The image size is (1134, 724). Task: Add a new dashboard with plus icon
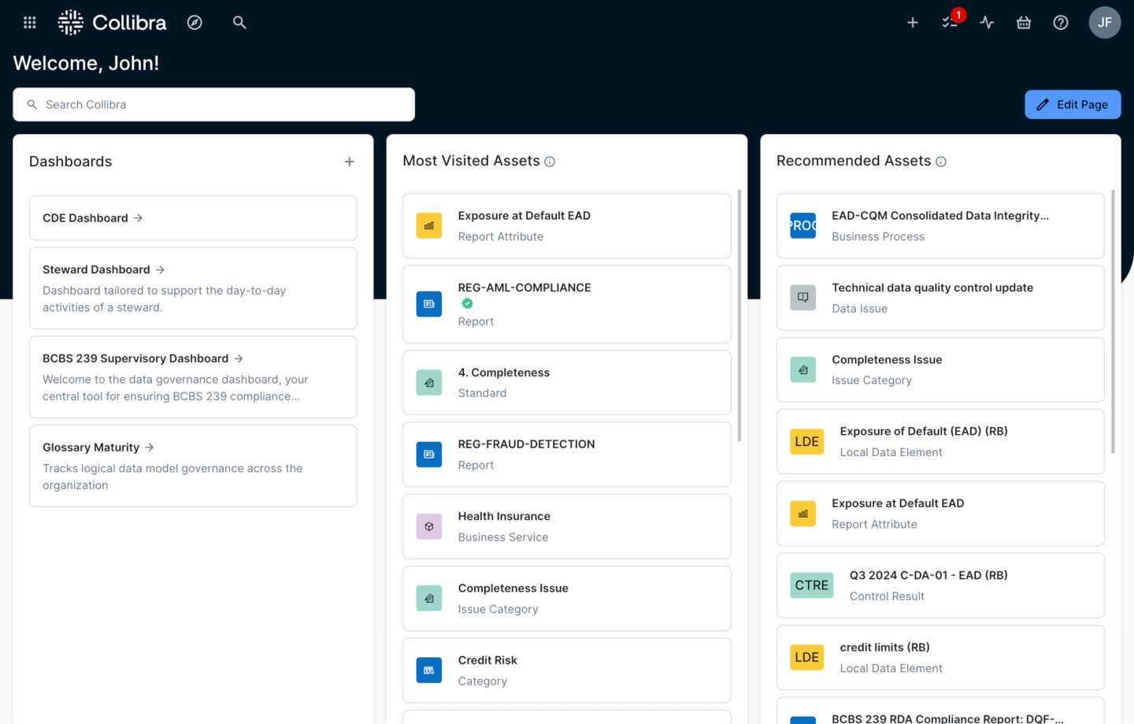pyautogui.click(x=349, y=162)
